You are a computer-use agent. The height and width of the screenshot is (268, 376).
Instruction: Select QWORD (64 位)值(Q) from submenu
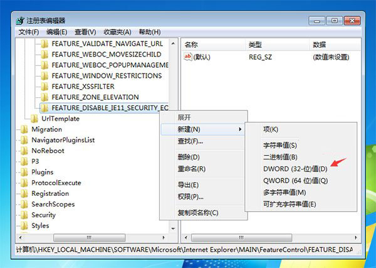point(301,181)
